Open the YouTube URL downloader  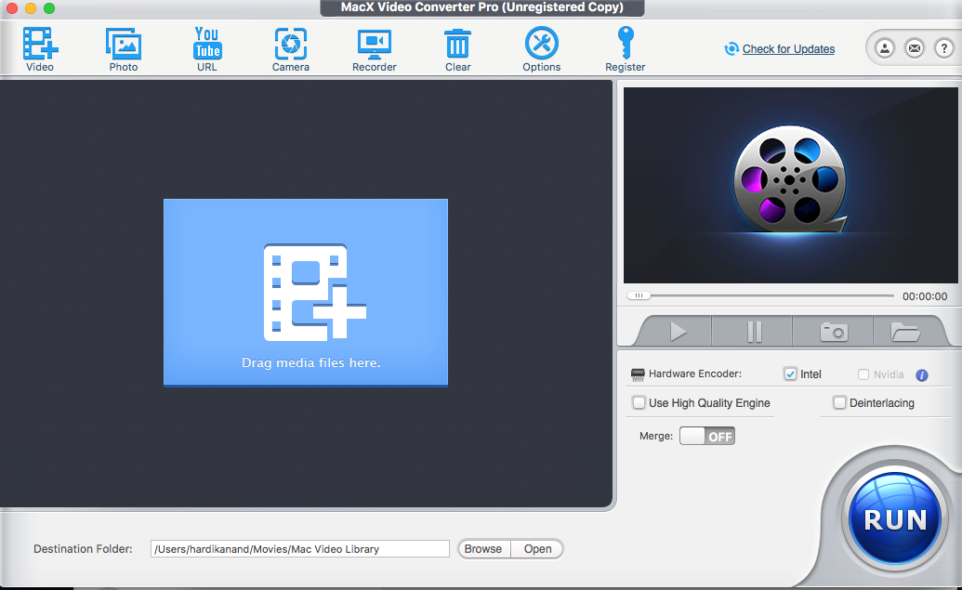tap(207, 45)
